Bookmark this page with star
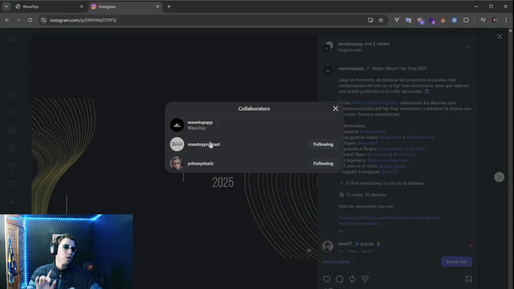Image resolution: width=514 pixels, height=289 pixels. click(381, 20)
